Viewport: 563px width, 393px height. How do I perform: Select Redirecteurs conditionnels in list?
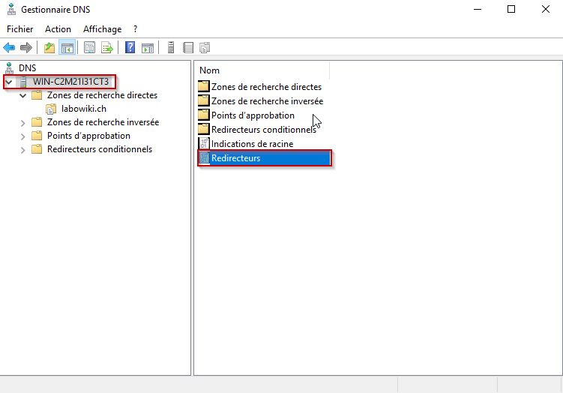pyautogui.click(x=264, y=129)
